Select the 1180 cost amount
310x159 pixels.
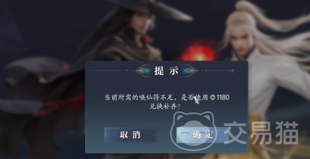[223, 97]
